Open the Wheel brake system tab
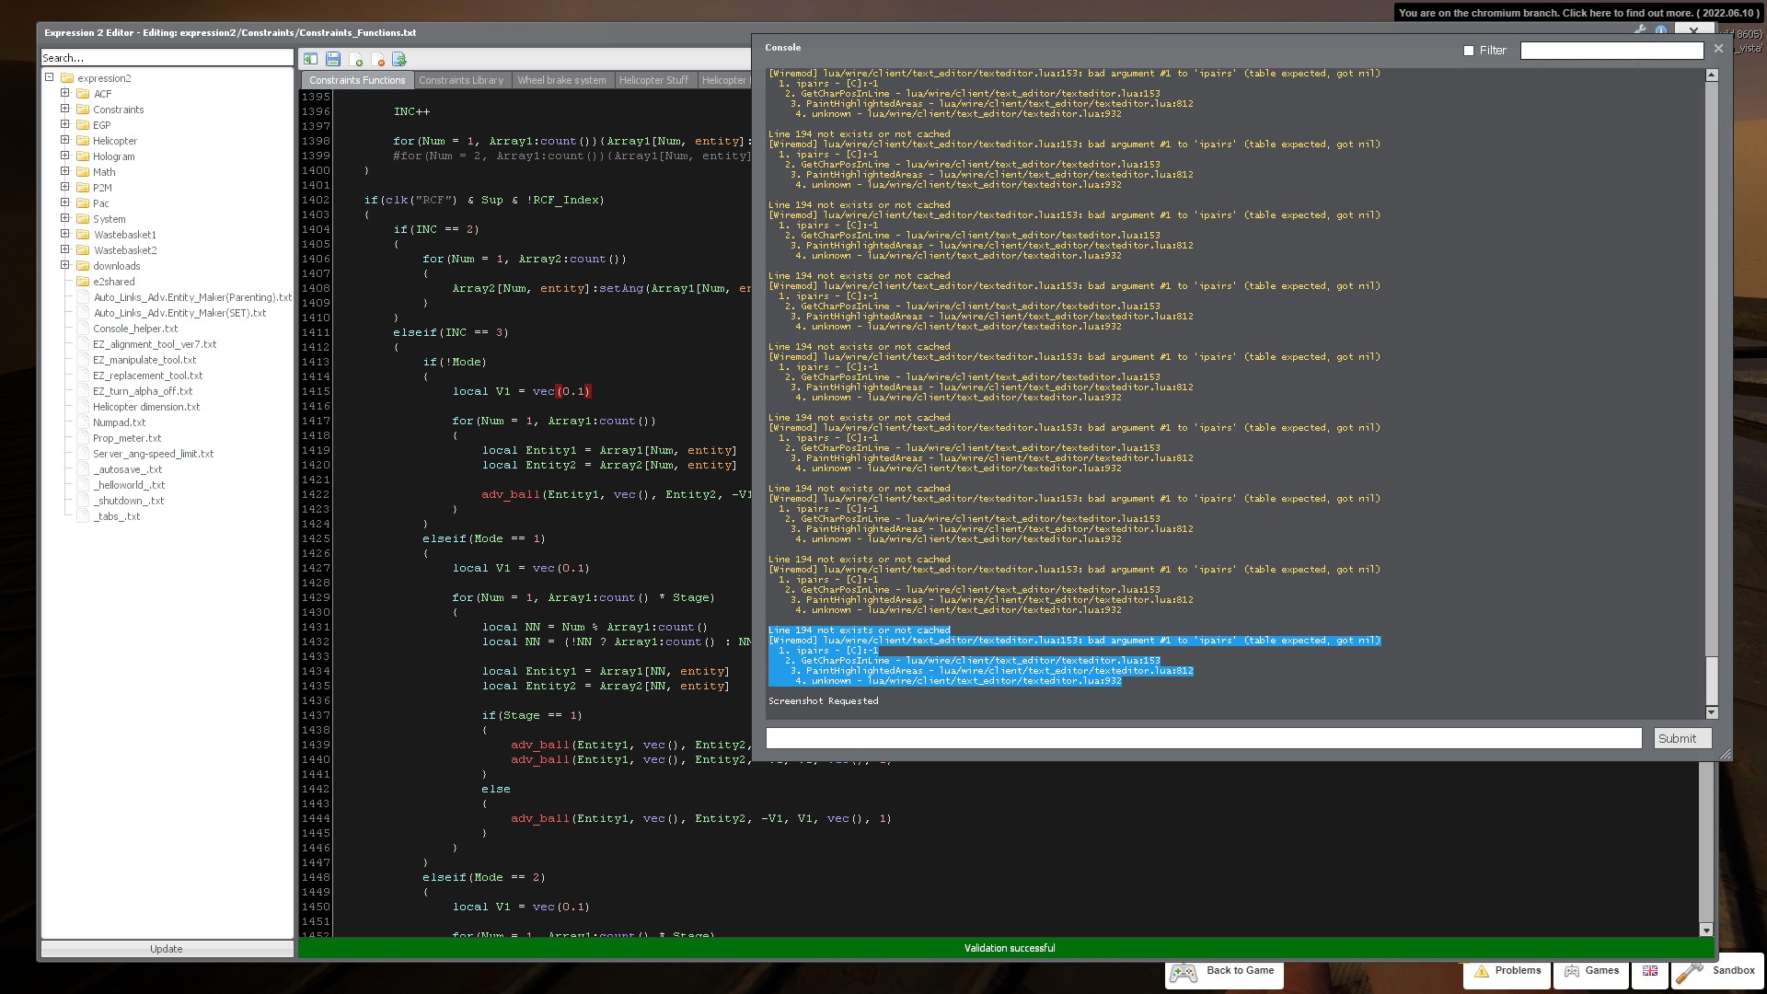 pyautogui.click(x=560, y=80)
